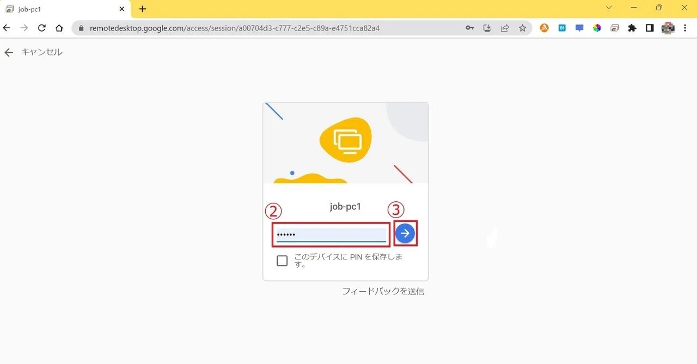Click the キャンセル text
The image size is (697, 364).
coord(42,52)
